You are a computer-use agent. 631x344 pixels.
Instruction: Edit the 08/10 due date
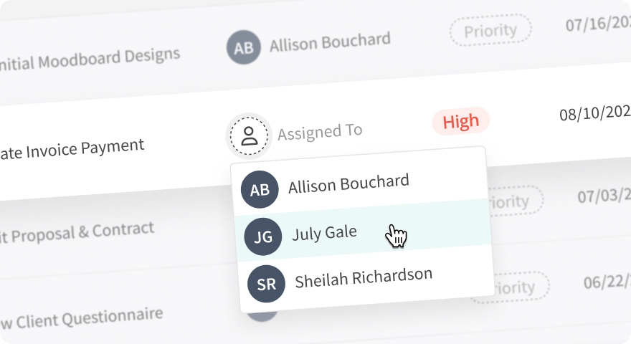[x=594, y=113]
